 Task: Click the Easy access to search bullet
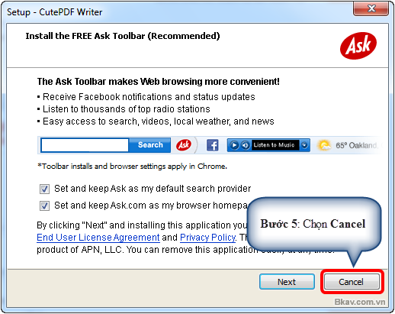(156, 121)
